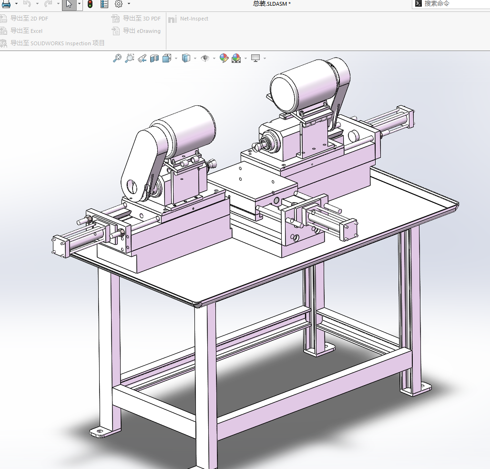Expand the Redo history dropdown
The width and height of the screenshot is (490, 469).
point(58,4)
